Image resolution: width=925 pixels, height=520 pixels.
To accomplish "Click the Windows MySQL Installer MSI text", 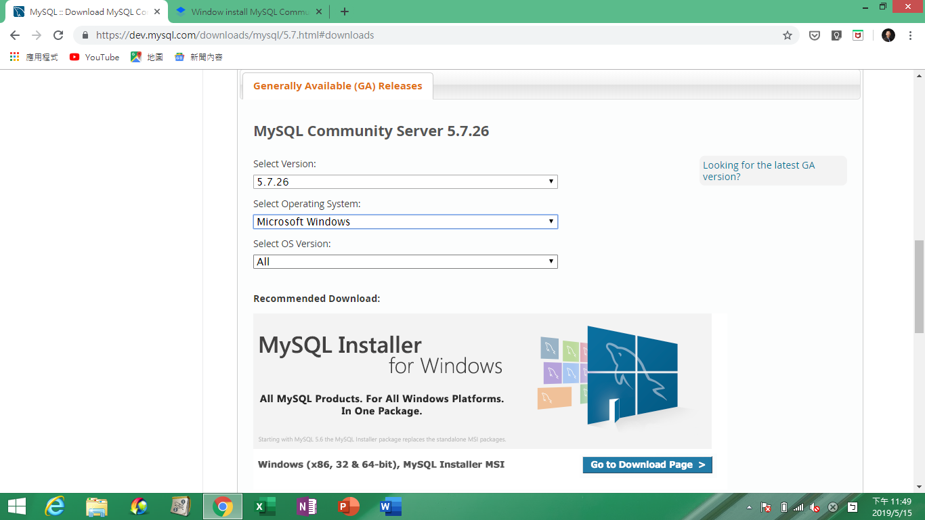I will (x=381, y=464).
